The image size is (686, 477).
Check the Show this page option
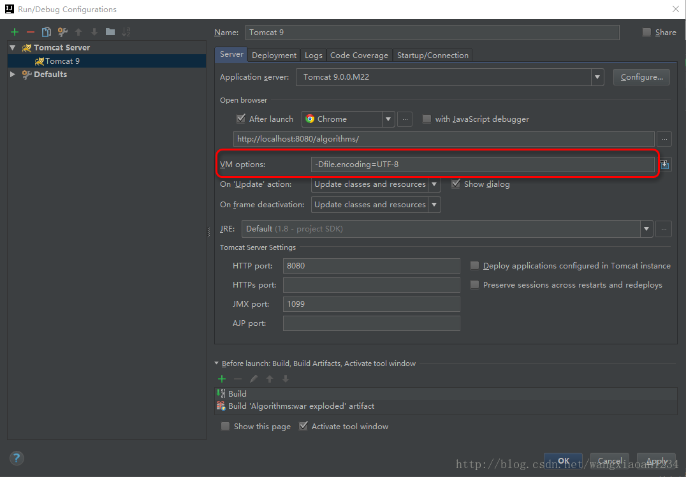pos(225,426)
